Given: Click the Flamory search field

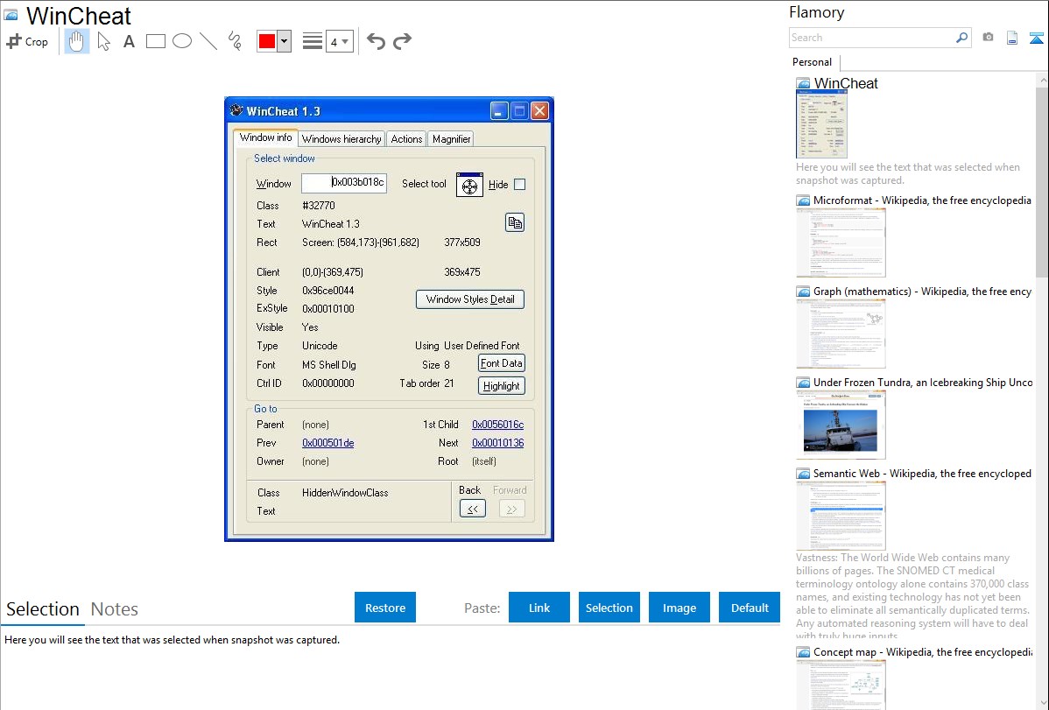Looking at the screenshot, I should 872,38.
